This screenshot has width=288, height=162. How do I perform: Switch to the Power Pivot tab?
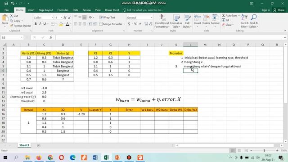tap(112, 10)
